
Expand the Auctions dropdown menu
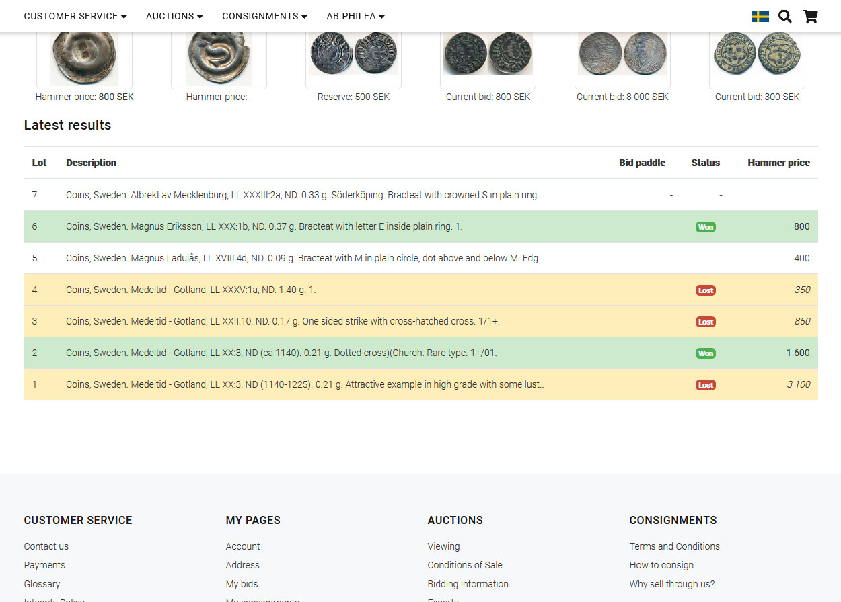174,16
